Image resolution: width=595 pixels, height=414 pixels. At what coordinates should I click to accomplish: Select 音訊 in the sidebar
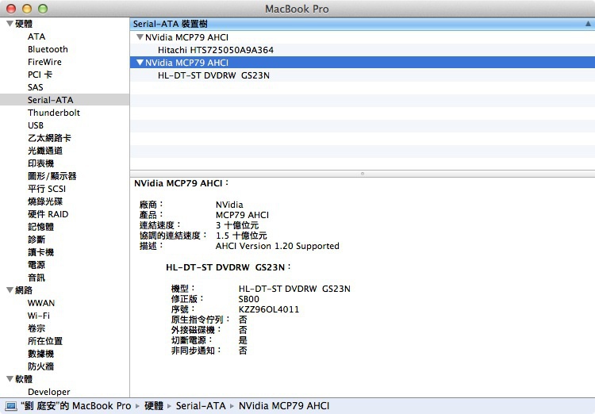pos(36,278)
